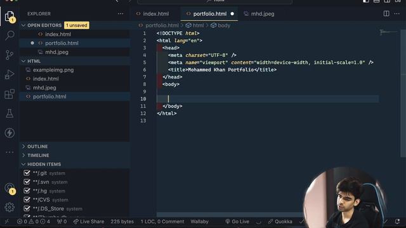This screenshot has width=406, height=228.
Task: Open the Explorer view in activity bar
Action: pos(10,16)
